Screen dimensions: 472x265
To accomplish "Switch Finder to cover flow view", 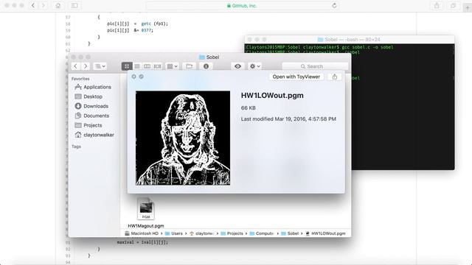I will [x=157, y=66].
